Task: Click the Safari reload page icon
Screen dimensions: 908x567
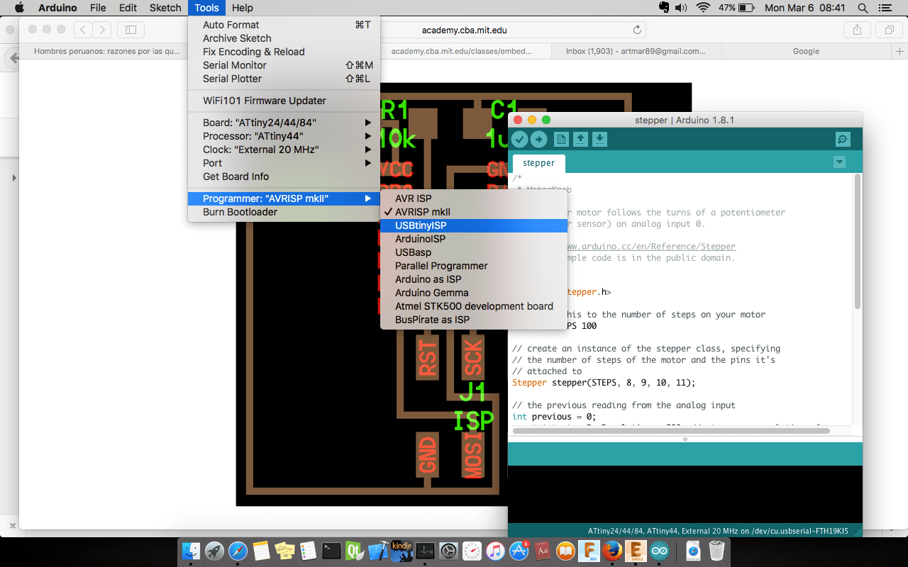Action: [x=637, y=30]
